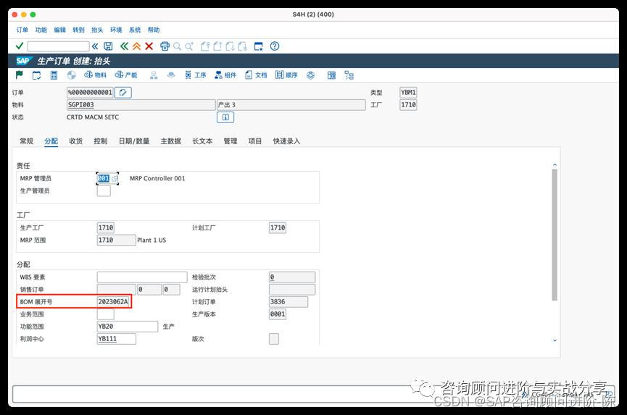Click the green flag Release order icon
This screenshot has height=415, width=627.
19,75
